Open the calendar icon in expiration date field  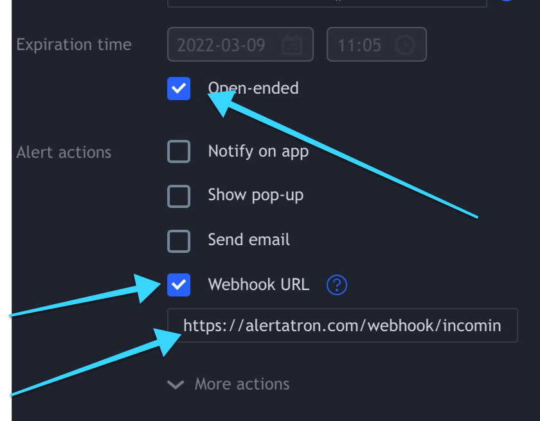292,45
